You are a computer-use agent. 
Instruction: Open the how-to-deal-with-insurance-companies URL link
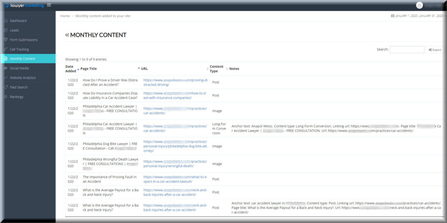(175, 96)
